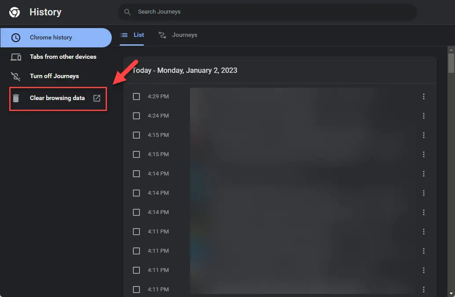Viewport: 455px width, 297px height.
Task: Click the Today - Monday, January 2, 2023 heading
Action: click(x=185, y=71)
